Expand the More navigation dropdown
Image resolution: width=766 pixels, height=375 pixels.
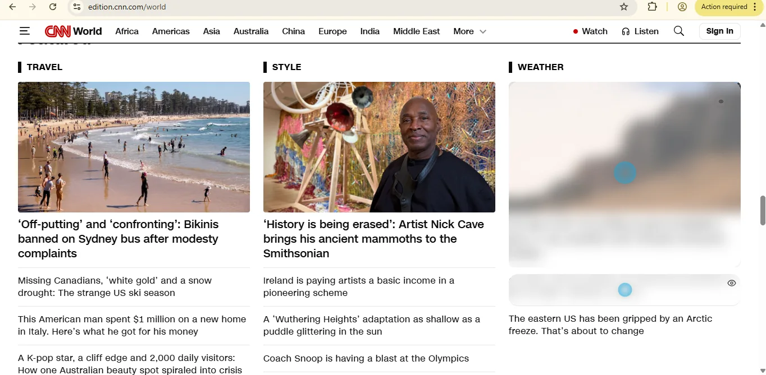pos(469,31)
